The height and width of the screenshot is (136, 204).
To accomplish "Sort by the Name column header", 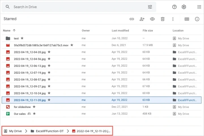I will [x=7, y=30].
